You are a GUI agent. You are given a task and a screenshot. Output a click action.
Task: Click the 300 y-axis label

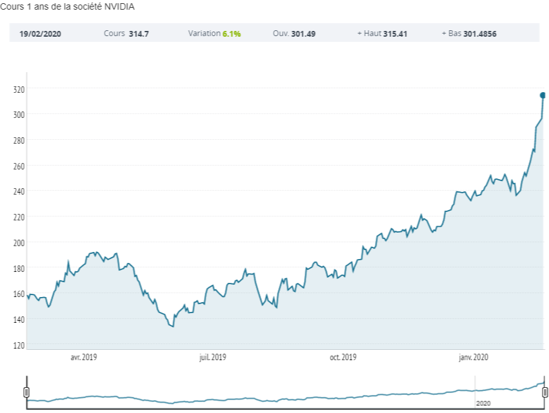[19, 115]
